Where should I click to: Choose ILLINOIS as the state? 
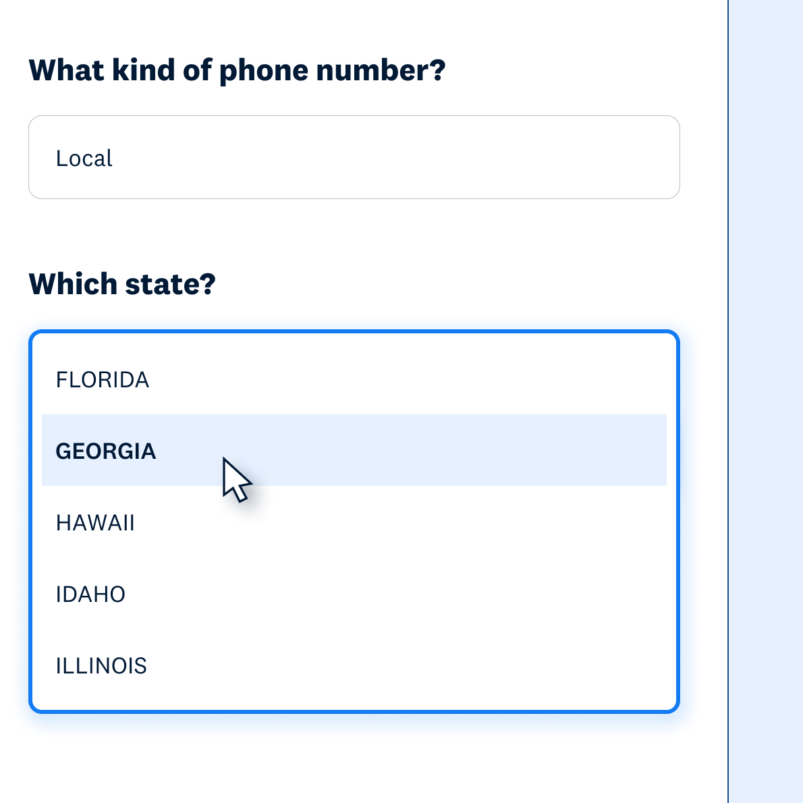(x=101, y=666)
